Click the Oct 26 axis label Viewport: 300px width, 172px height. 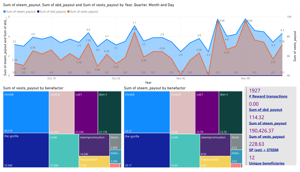click(x=116, y=79)
